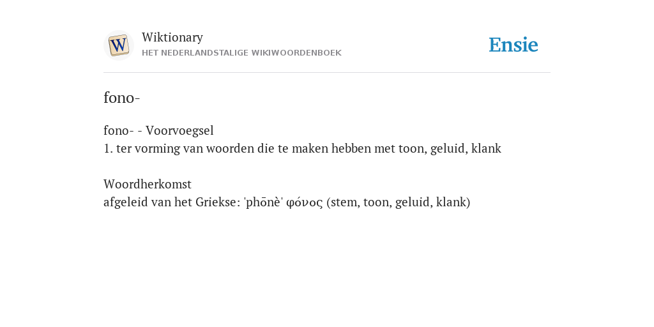Click the etymology sentence 'afgeleid van het Griekse'

click(172, 202)
